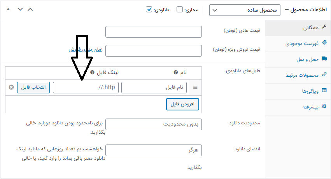Click the اطلاعات محصول panel title
The image size is (331, 179).
point(308,10)
